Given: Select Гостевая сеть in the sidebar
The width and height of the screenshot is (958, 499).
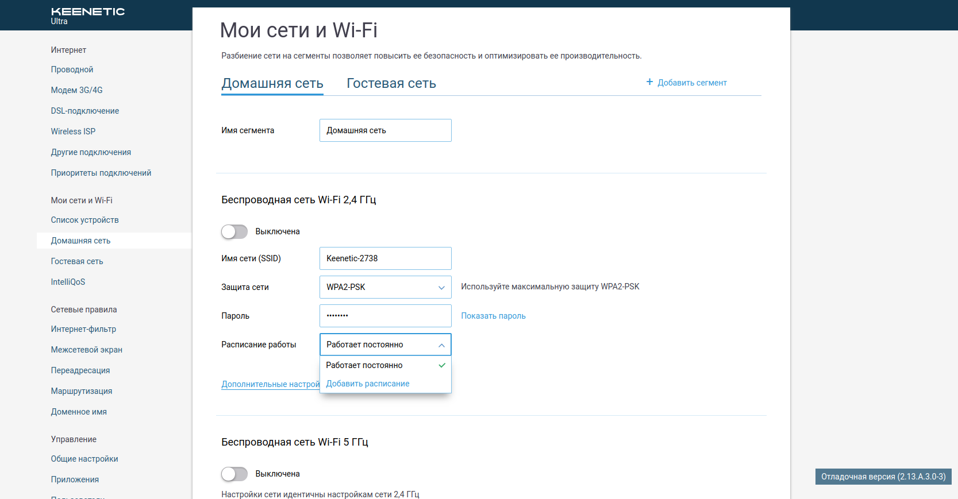Looking at the screenshot, I should [77, 261].
